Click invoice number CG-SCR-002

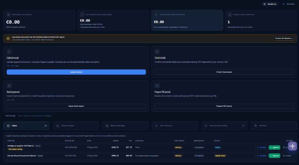(x=70, y=156)
